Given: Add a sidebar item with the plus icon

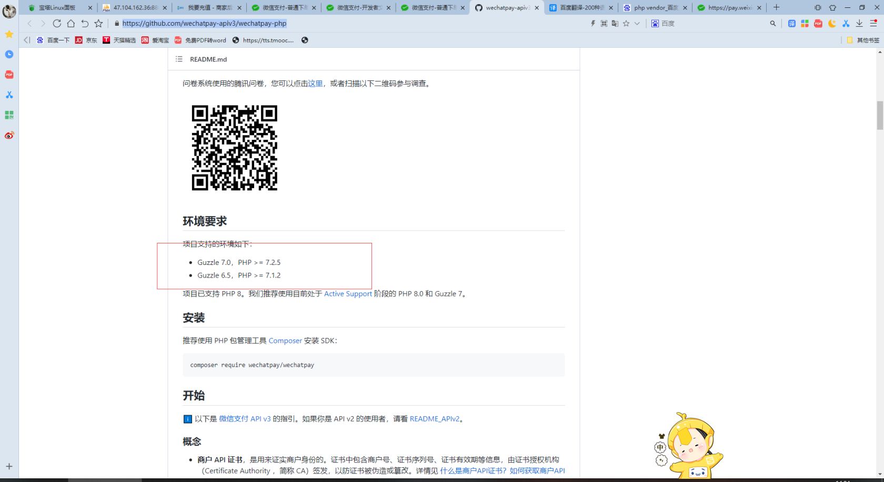Looking at the screenshot, I should (x=9, y=466).
